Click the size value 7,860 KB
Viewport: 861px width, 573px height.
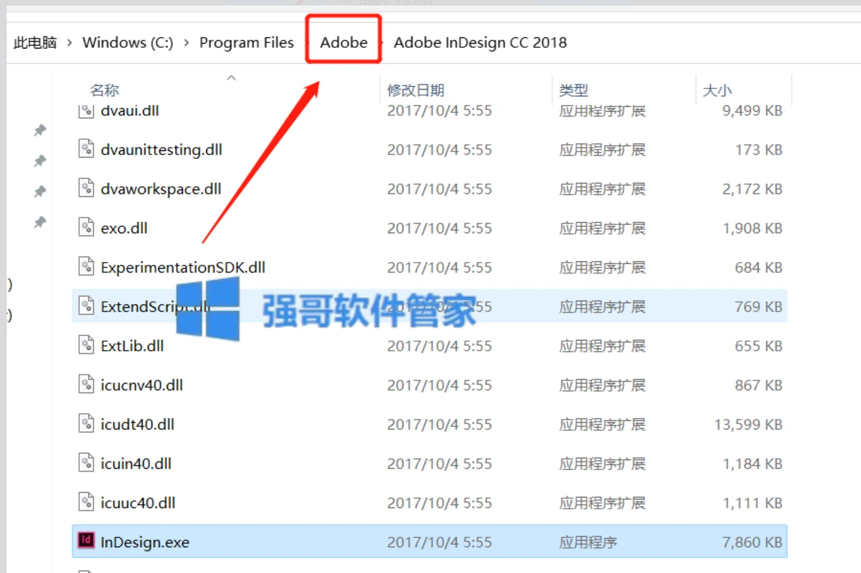click(752, 542)
